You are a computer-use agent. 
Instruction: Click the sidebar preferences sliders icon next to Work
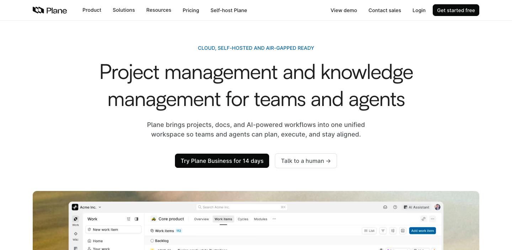tap(129, 219)
